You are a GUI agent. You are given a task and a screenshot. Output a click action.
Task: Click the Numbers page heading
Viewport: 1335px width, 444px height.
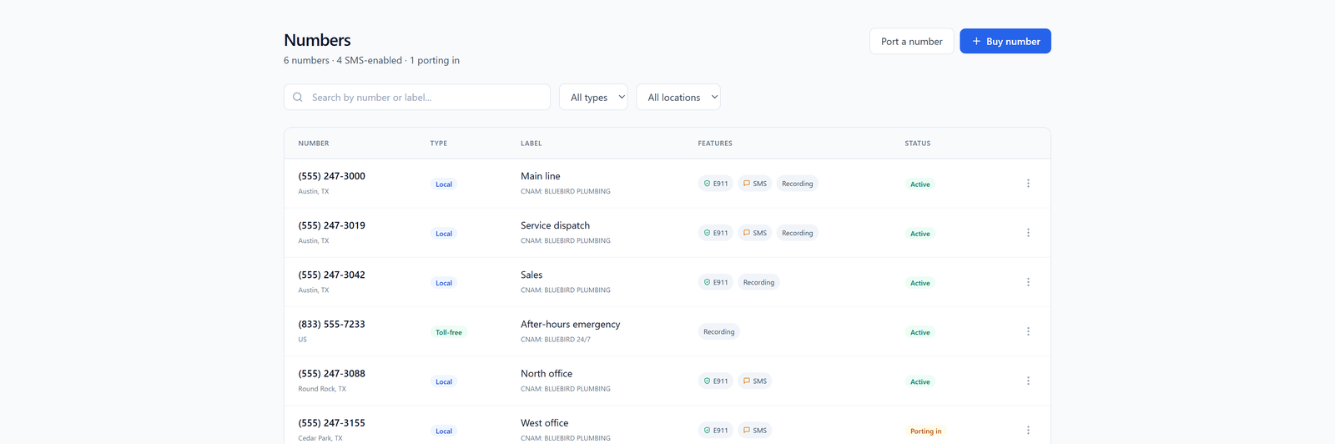coord(317,40)
